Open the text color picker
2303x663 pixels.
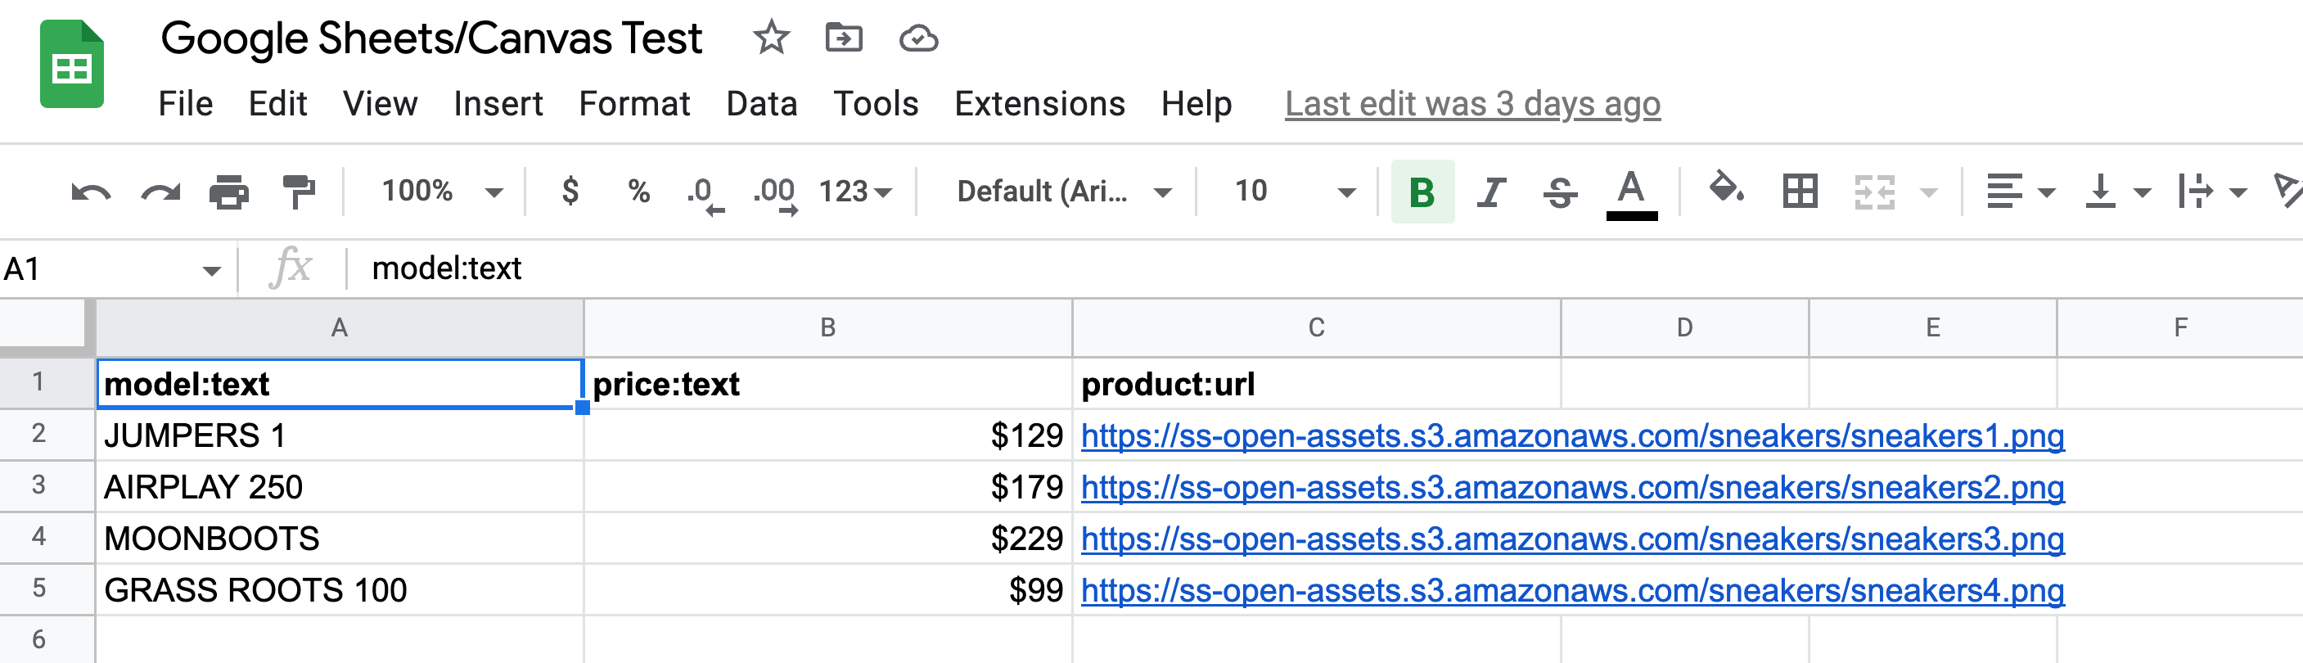click(x=1632, y=193)
